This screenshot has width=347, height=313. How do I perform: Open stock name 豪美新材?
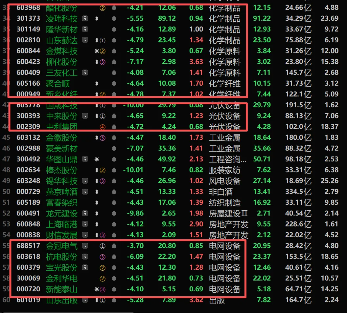tap(62, 148)
